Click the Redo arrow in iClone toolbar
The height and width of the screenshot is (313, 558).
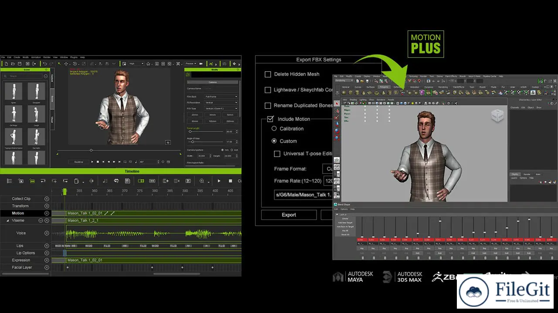click(x=51, y=63)
